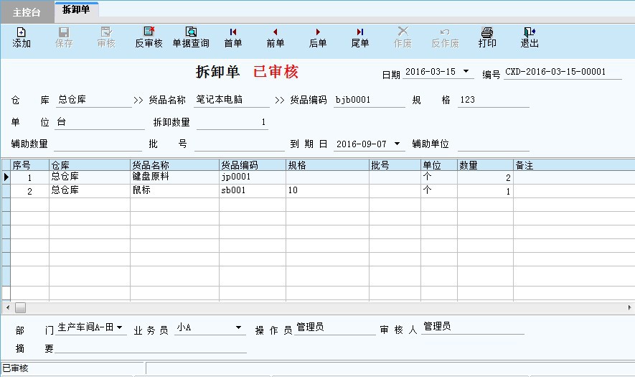Click quantity cell in 鼠标 row

pos(485,191)
